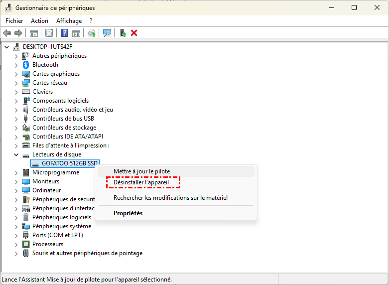Select the Contrôleurs audio, vidéo et jeu row
Screen dimensions: 389x285
point(67,110)
